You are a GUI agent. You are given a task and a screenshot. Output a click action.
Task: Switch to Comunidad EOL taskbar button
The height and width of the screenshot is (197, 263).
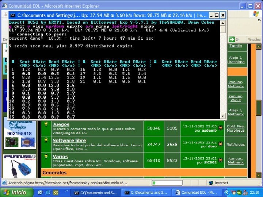197,193
